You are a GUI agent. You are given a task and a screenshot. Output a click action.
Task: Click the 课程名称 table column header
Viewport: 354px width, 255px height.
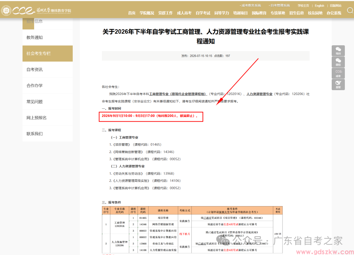click(163, 210)
